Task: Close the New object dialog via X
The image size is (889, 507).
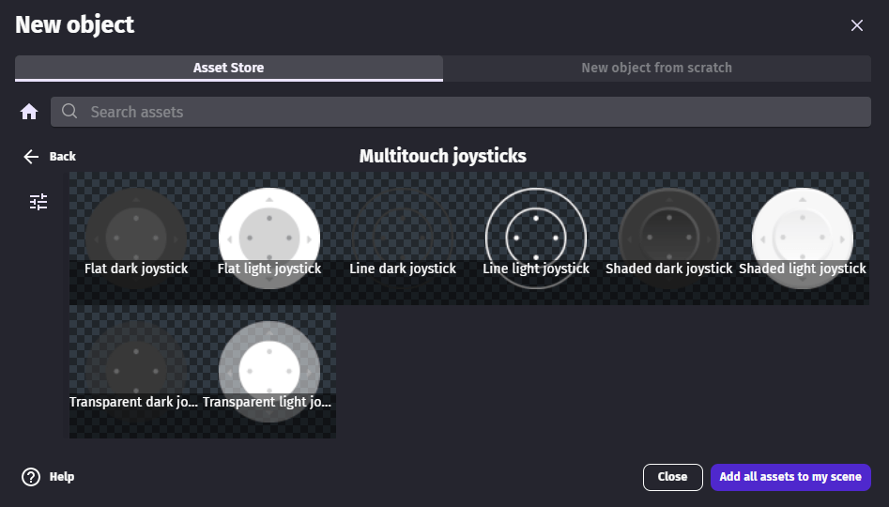Action: pyautogui.click(x=857, y=25)
